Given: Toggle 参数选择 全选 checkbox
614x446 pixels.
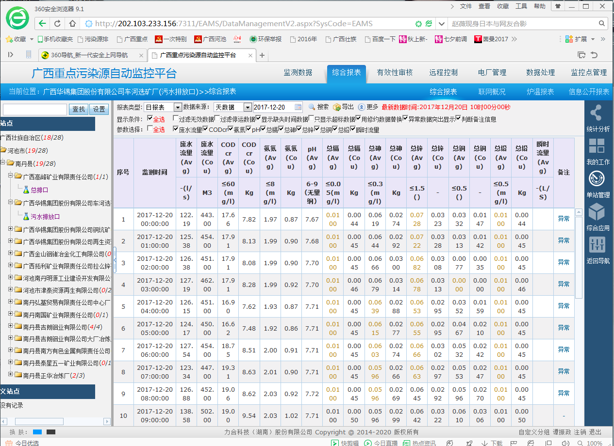Looking at the screenshot, I should pos(150,129).
